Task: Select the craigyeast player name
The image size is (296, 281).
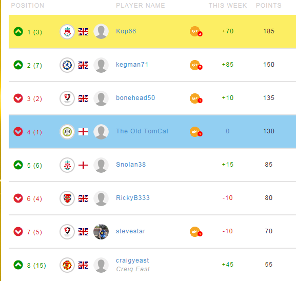Action: click(132, 260)
